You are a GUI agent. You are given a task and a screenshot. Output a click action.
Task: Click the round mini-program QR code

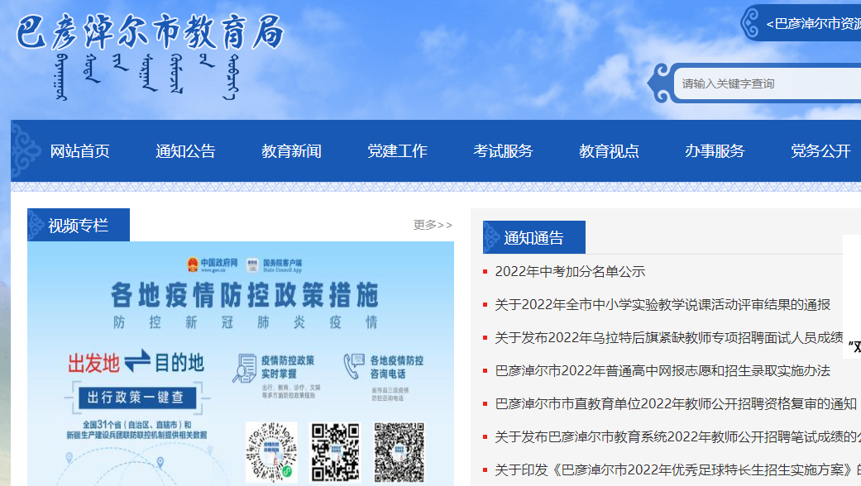pyautogui.click(x=271, y=453)
